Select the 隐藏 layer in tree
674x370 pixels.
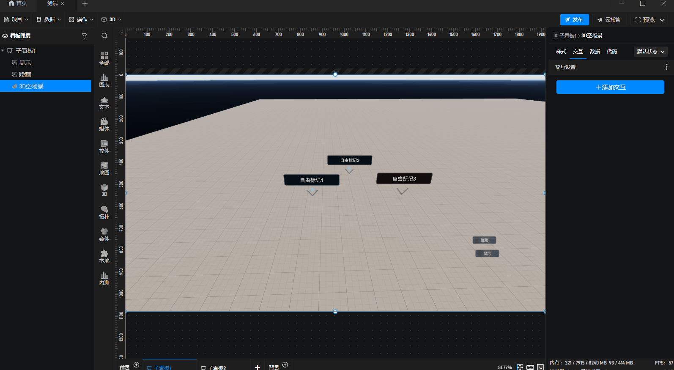pos(25,74)
